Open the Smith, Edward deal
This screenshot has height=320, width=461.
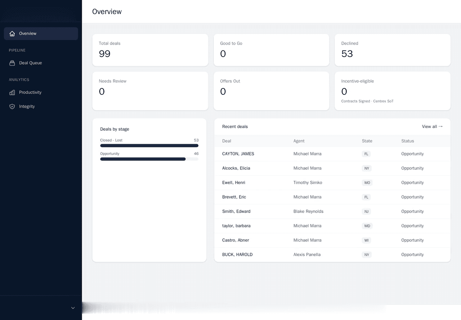pos(236,212)
